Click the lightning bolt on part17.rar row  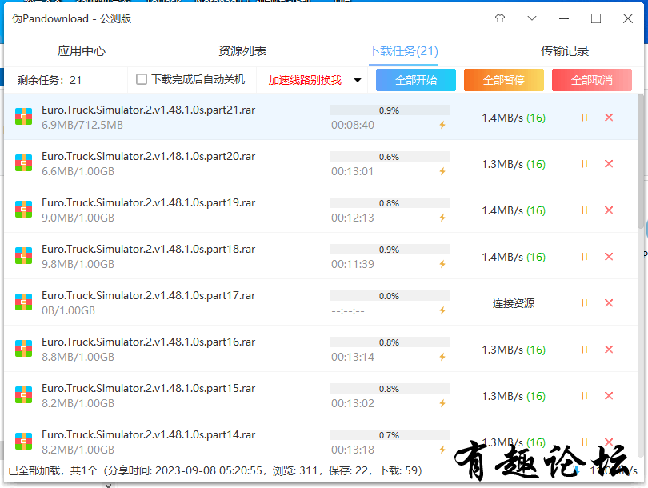pos(442,310)
